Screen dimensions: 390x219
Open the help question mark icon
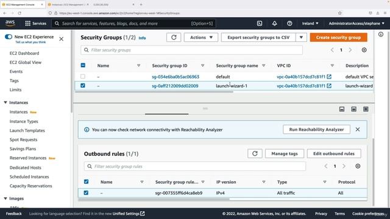point(289,23)
